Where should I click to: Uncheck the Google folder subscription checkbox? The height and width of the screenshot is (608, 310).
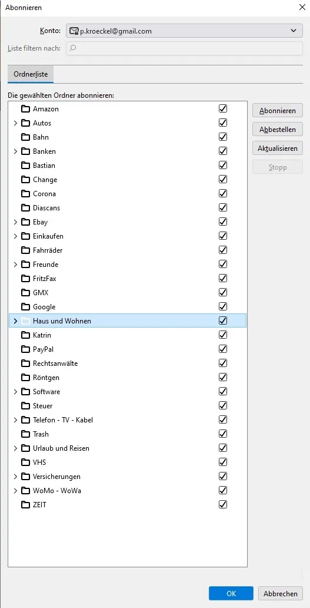pyautogui.click(x=223, y=306)
